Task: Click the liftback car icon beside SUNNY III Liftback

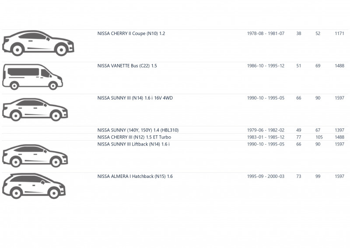Action: [x=35, y=156]
